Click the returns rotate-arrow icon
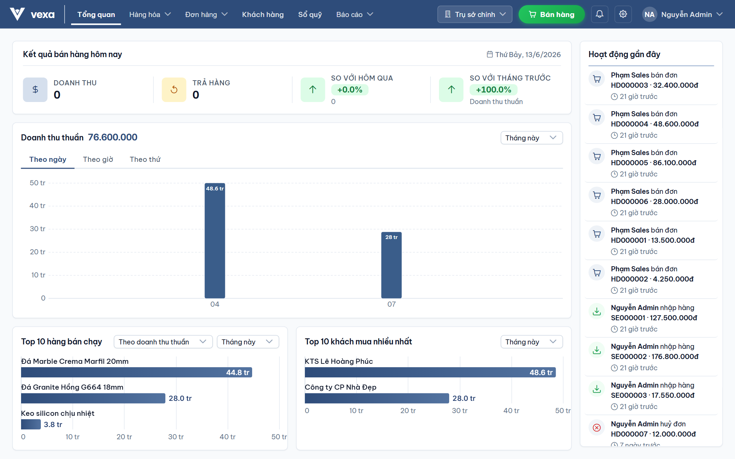This screenshot has width=735, height=459. coord(174,90)
